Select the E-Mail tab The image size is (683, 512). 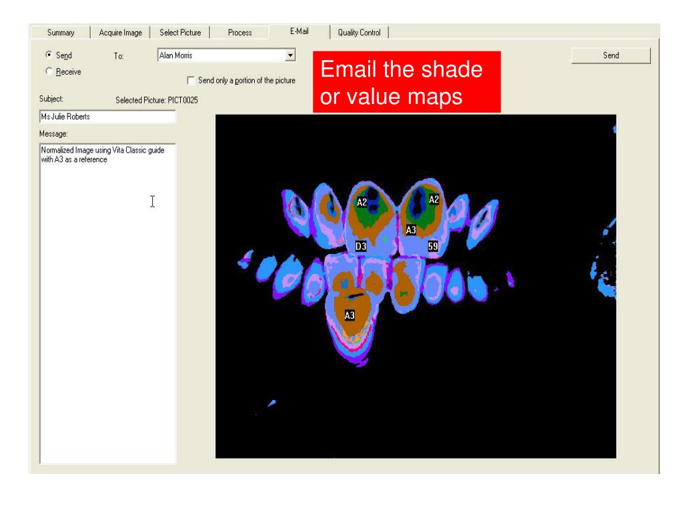click(x=299, y=31)
